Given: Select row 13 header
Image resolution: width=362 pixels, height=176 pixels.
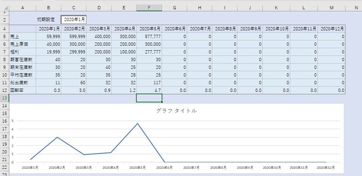Looking at the screenshot, I should (x=5, y=98).
